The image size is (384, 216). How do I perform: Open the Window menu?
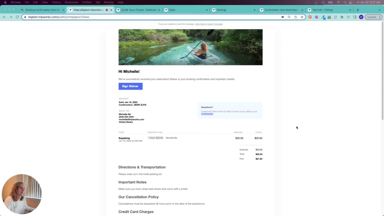click(x=109, y=2)
